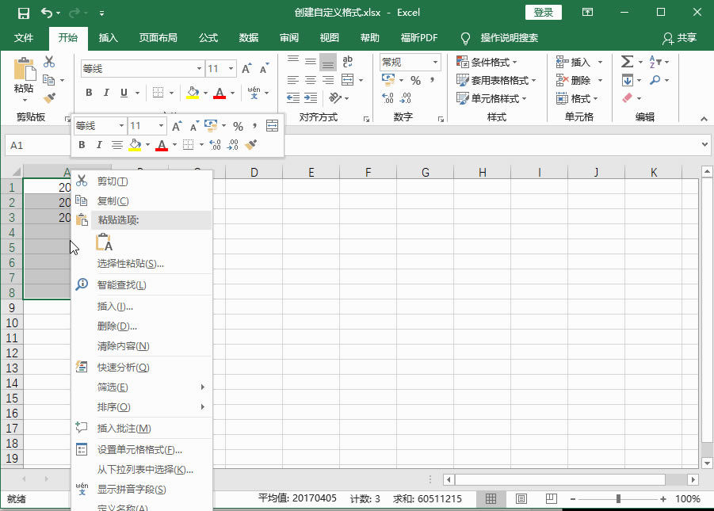Switch to the 数据 ribbon tab
Screen dimensions: 714x511
click(x=248, y=37)
